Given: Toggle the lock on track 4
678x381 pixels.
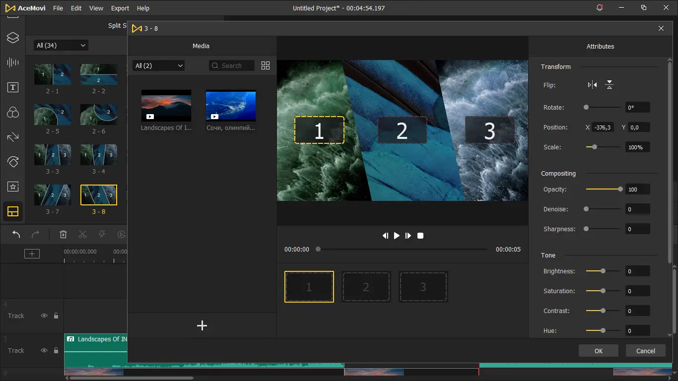Looking at the screenshot, I should (56, 316).
